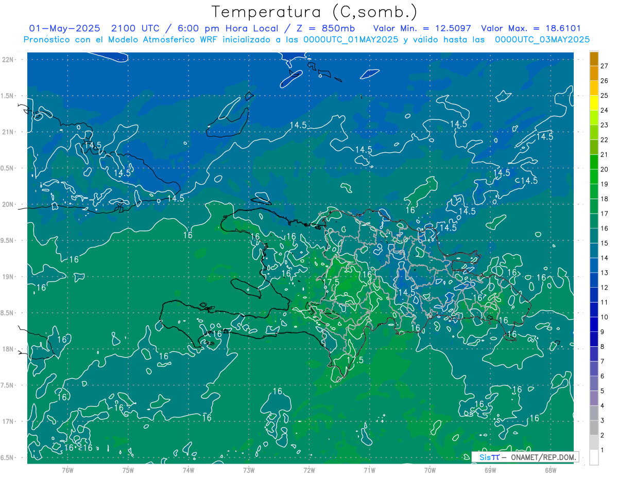Screen dimensions: 618x477
Task: Click the "13" value on the color scale
Action: coord(605,273)
